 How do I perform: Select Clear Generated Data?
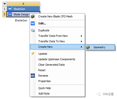[51, 65]
